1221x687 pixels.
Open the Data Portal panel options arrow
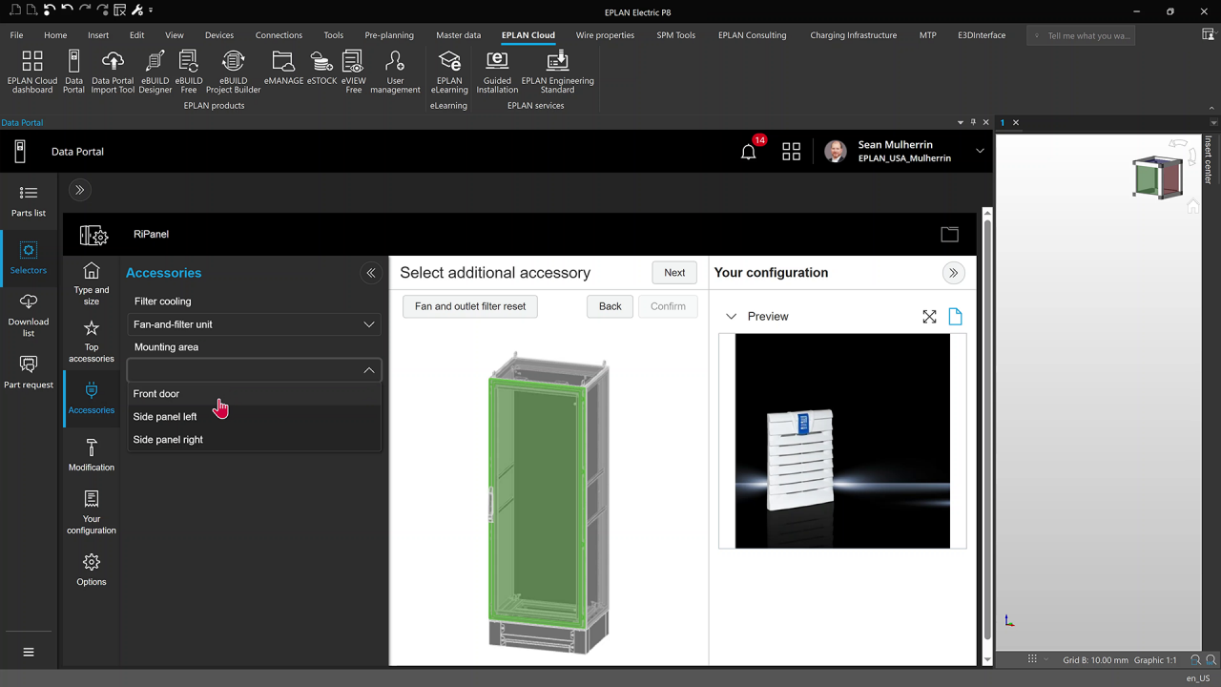click(961, 122)
